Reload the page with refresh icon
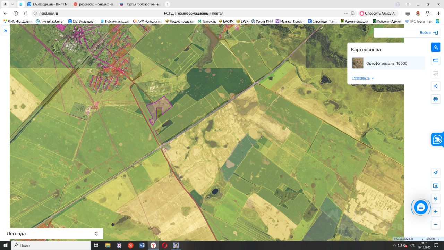 (26, 13)
